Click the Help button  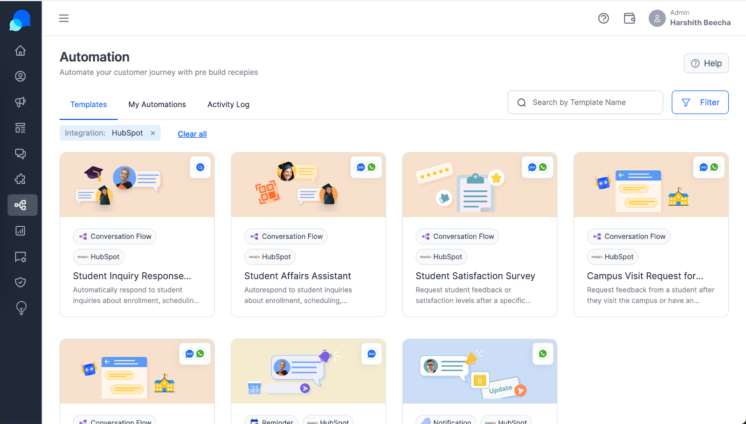click(706, 63)
